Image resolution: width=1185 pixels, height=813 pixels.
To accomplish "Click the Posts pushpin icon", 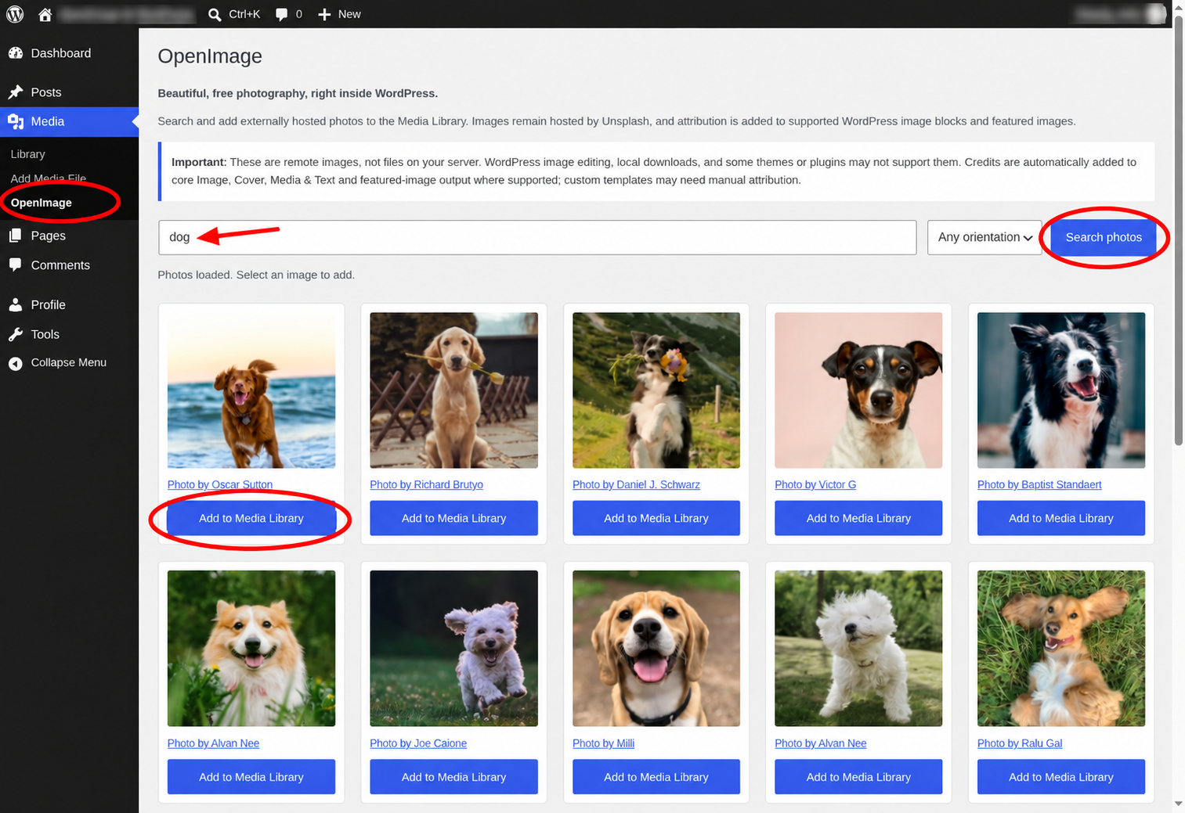I will [16, 92].
